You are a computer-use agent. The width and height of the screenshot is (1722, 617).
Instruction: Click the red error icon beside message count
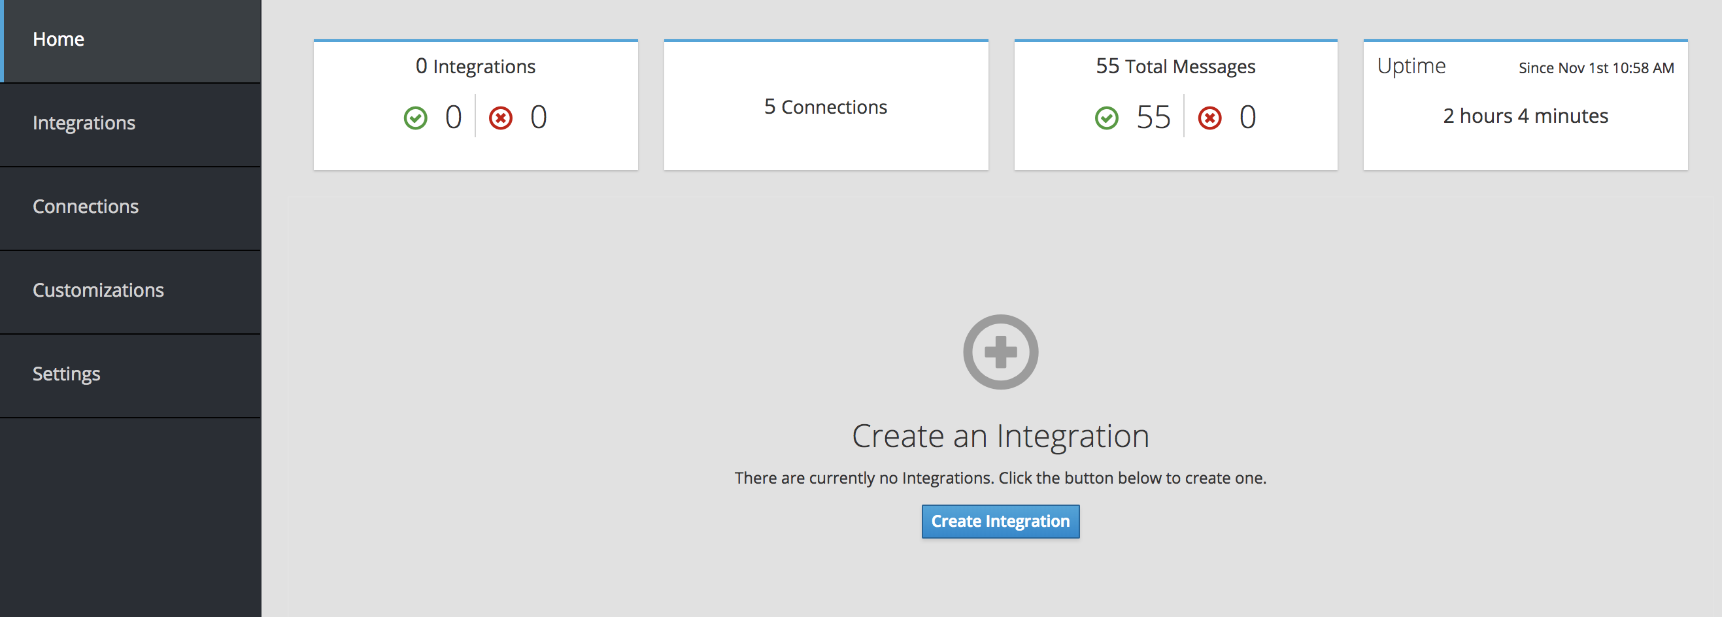point(1211,118)
